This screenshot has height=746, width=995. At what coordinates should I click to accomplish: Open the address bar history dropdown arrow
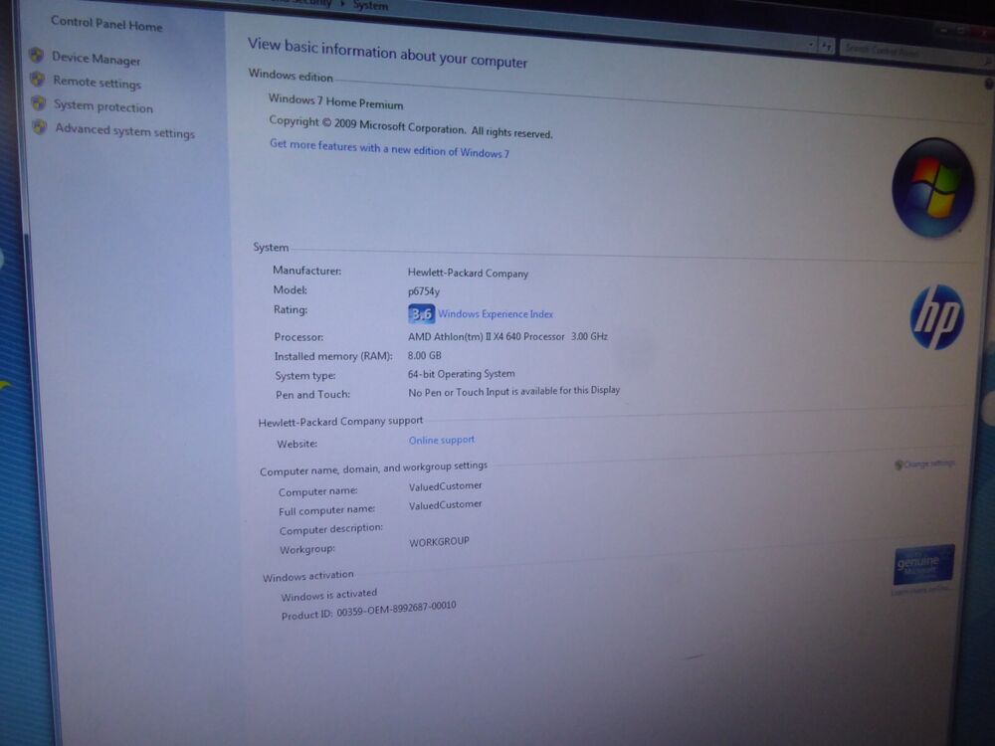click(x=811, y=45)
